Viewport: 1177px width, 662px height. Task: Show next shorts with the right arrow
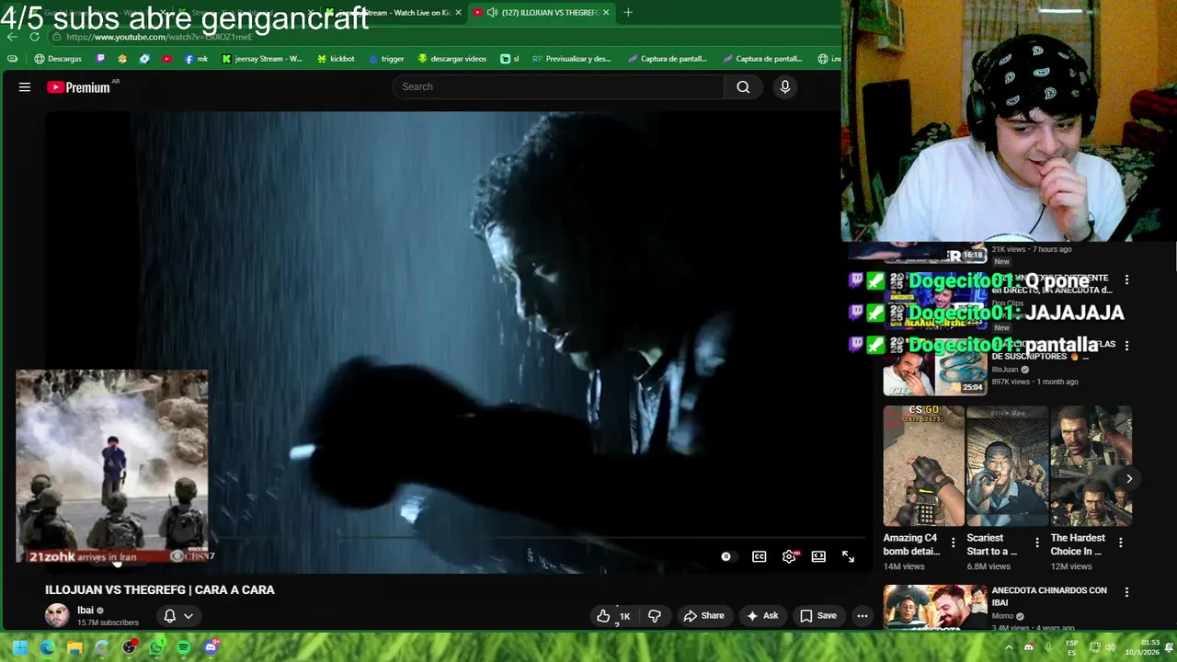[1128, 479]
